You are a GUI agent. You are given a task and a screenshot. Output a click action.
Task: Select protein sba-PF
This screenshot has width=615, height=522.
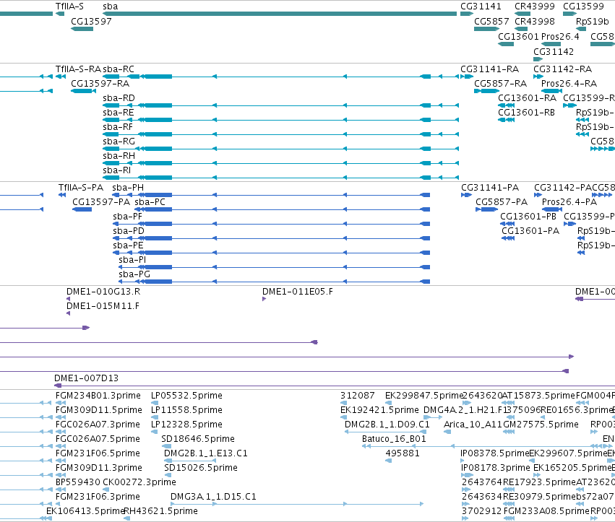(x=127, y=217)
